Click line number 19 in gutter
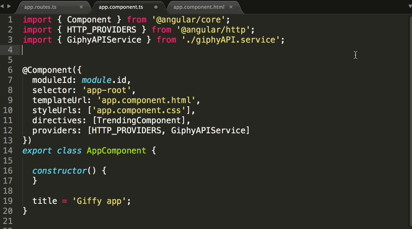This screenshot has height=229, width=412. (8, 201)
